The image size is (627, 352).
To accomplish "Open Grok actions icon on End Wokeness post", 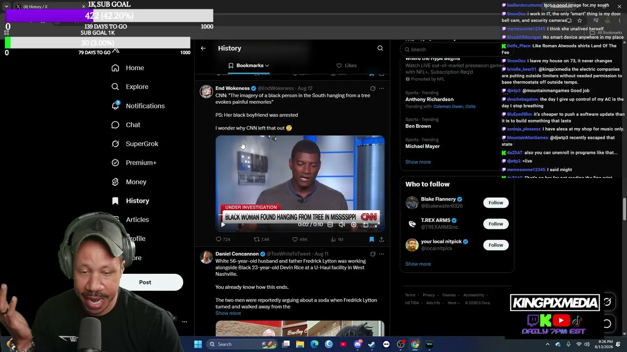I will click(373, 88).
